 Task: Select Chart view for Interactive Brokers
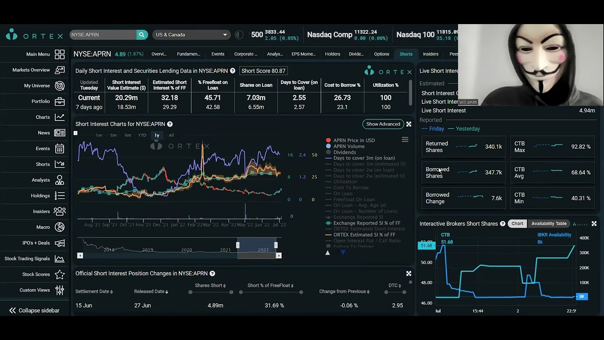tap(517, 224)
